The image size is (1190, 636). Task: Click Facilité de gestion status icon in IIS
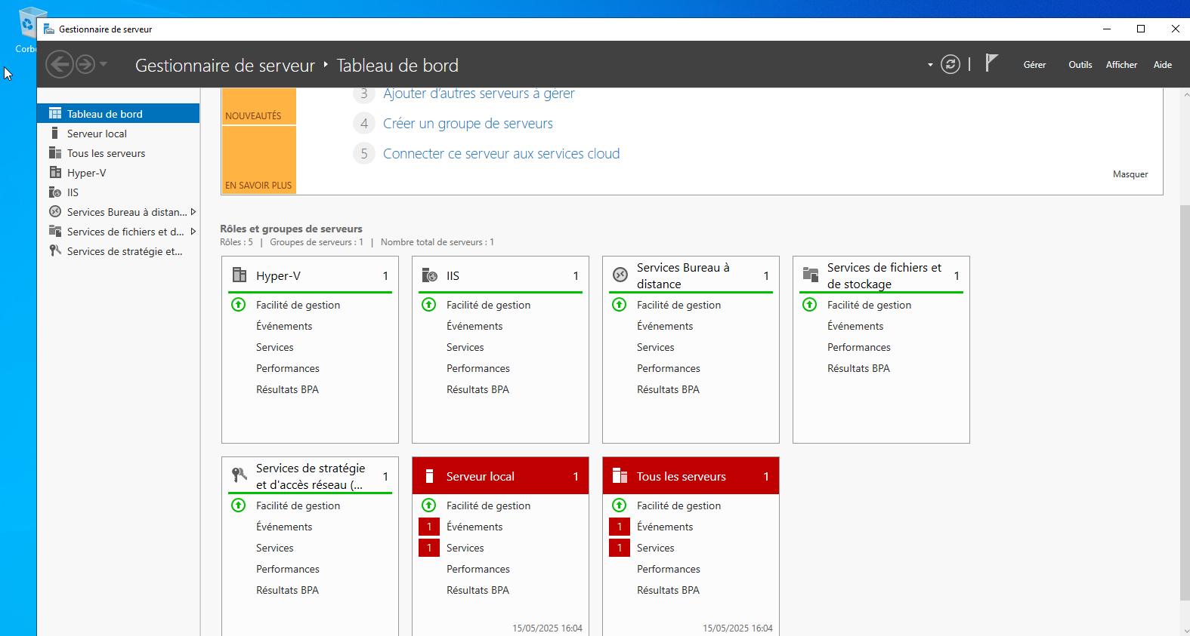click(x=428, y=305)
